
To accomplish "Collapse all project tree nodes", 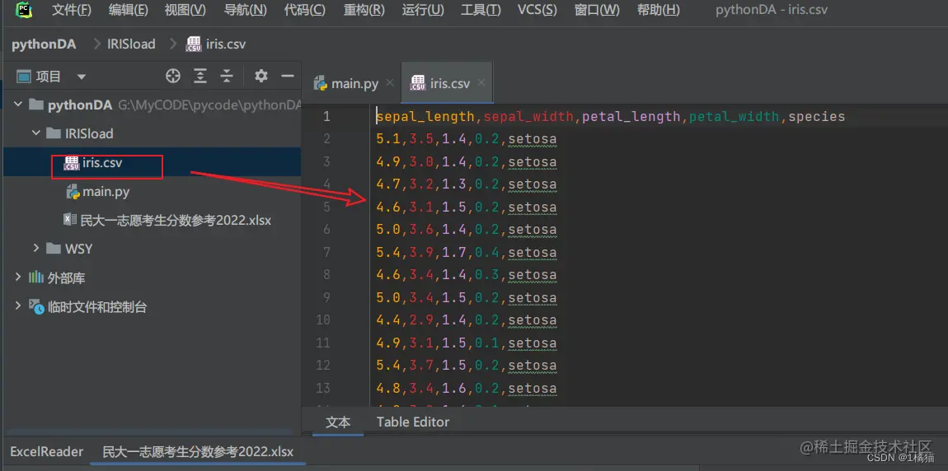I will click(227, 76).
